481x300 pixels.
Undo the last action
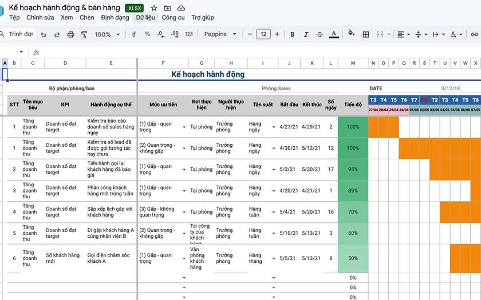coord(44,35)
